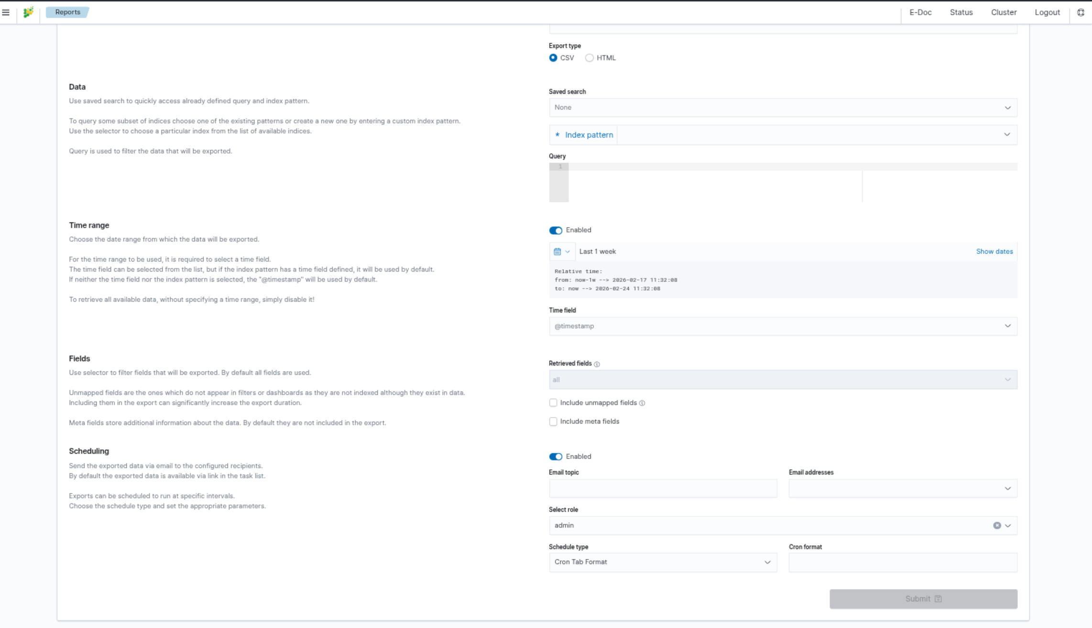1092x628 pixels.
Task: Expand the Saved search dropdown
Action: pyautogui.click(x=783, y=108)
